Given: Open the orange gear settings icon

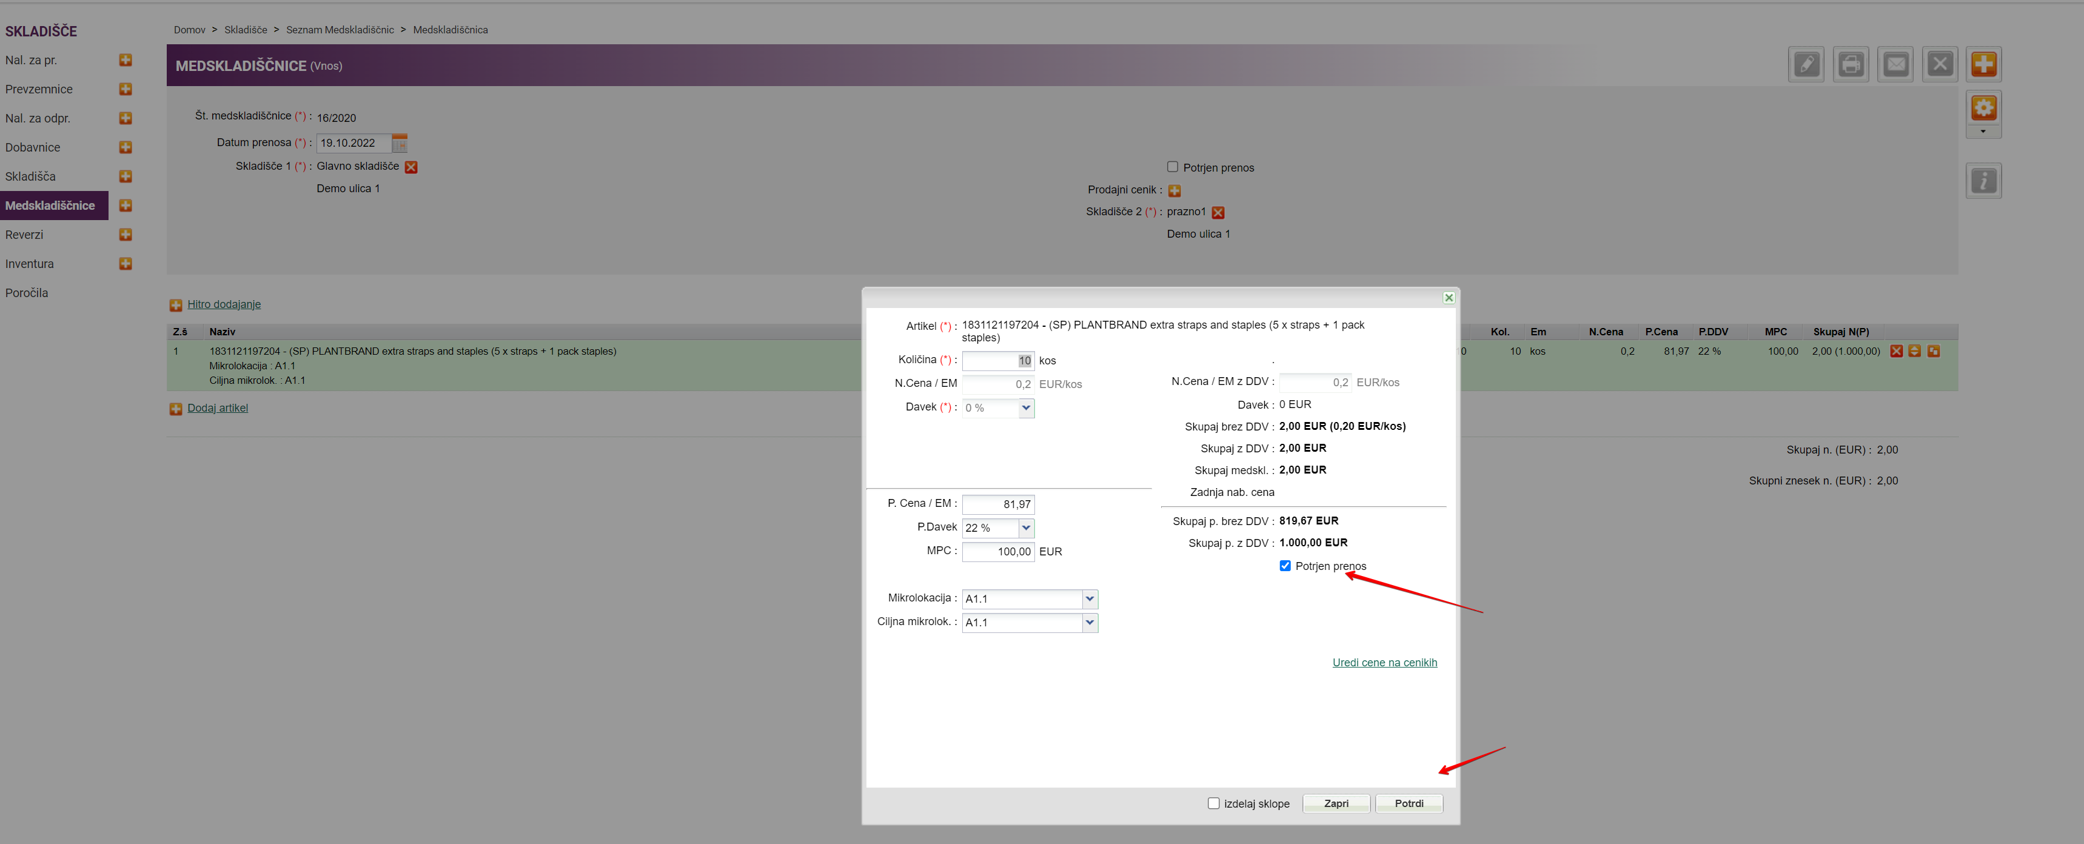Looking at the screenshot, I should (1984, 108).
